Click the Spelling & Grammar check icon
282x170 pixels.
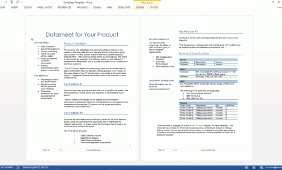tap(12, 2)
